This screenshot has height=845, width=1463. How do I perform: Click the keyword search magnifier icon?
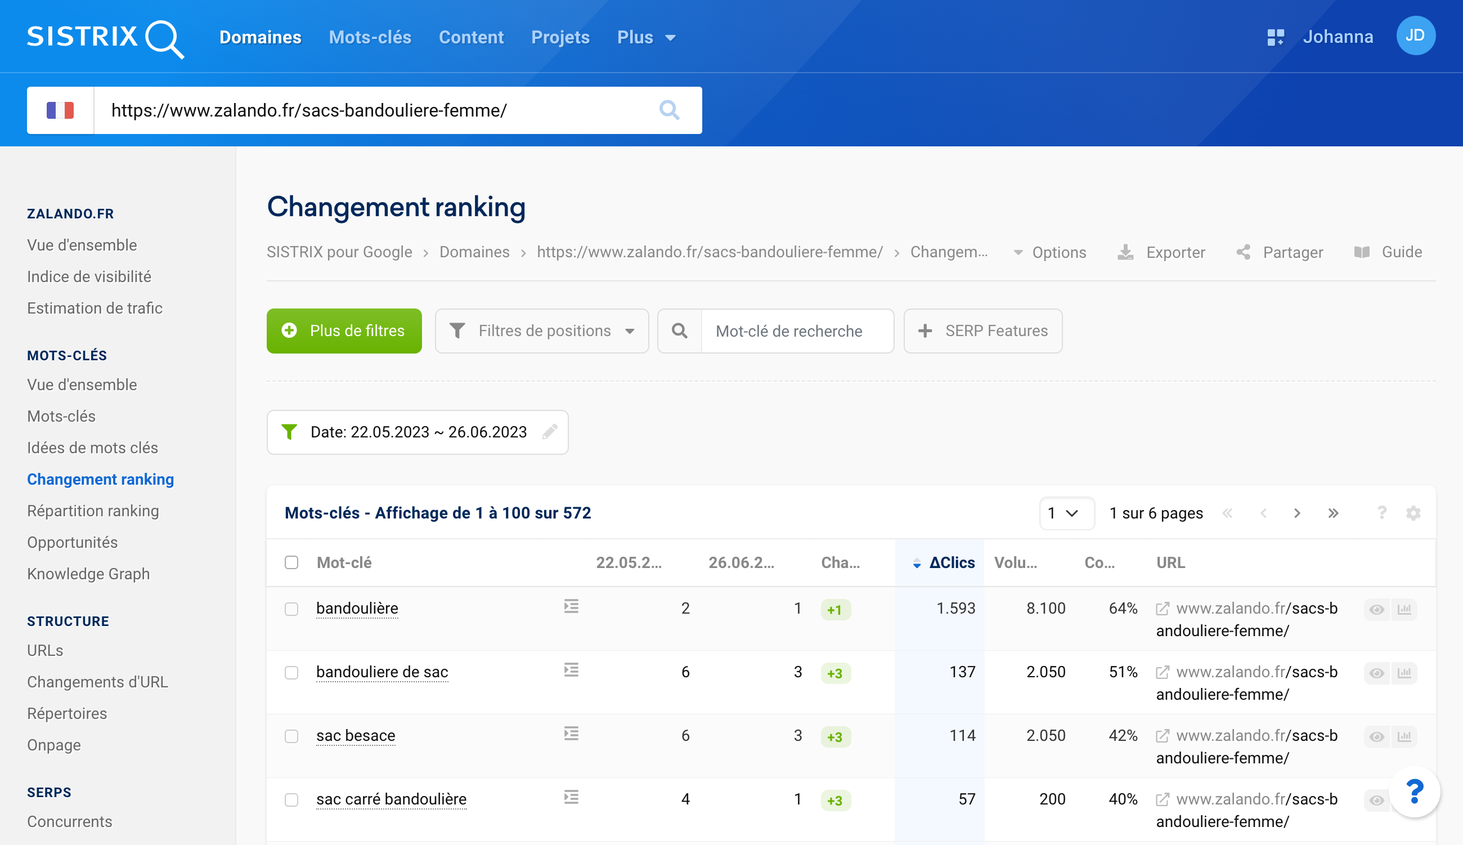[679, 331]
